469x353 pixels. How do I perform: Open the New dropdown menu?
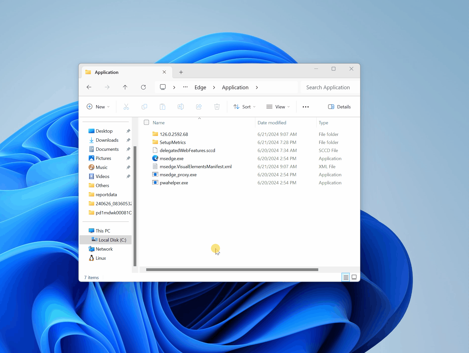pos(98,107)
